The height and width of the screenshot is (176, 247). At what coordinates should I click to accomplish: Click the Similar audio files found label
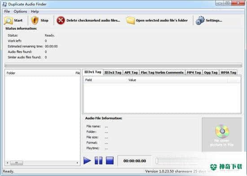24,57
